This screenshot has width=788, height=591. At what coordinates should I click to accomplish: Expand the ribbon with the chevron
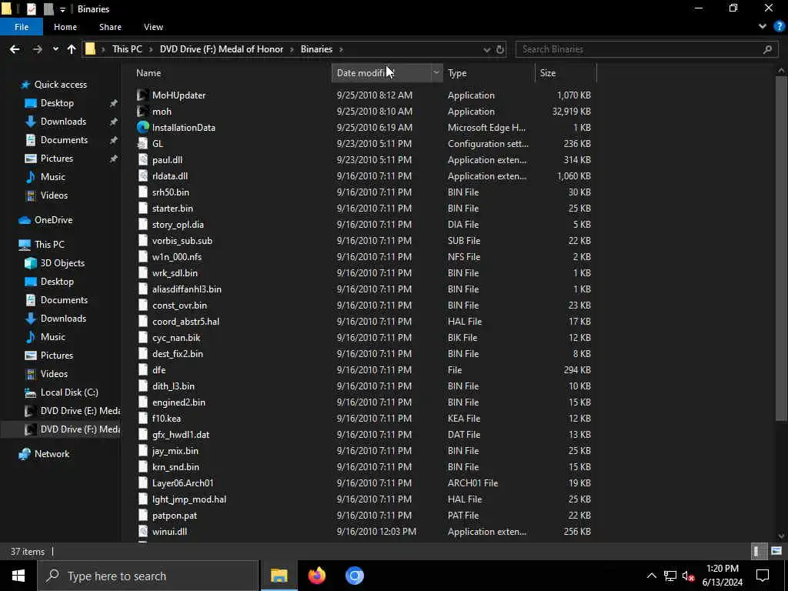coord(763,27)
